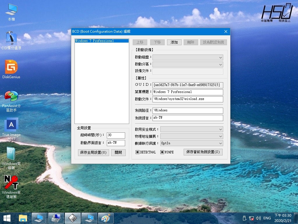Focus the 啟動文件 winload.exe field
Screen dimensions: 298x224
(x=188, y=99)
